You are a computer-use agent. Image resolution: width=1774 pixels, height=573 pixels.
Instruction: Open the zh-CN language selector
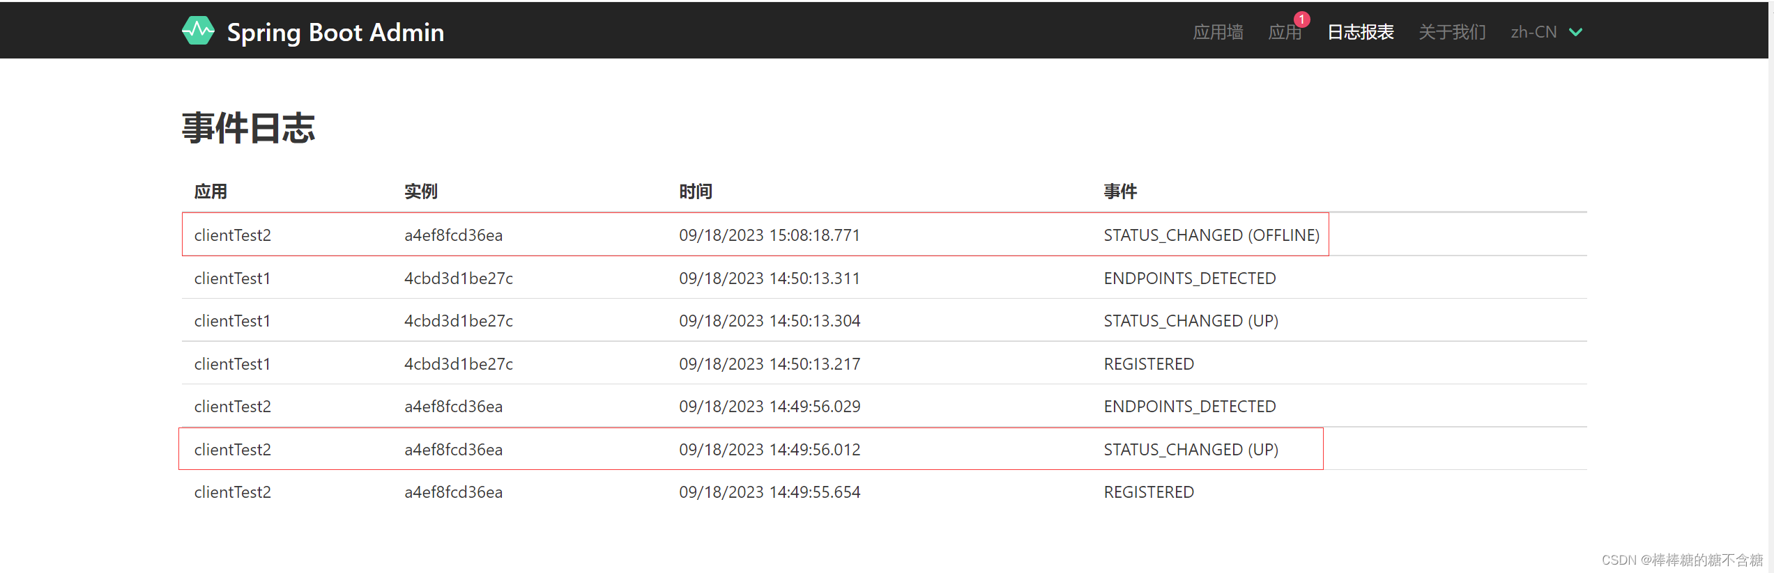coord(1534,32)
